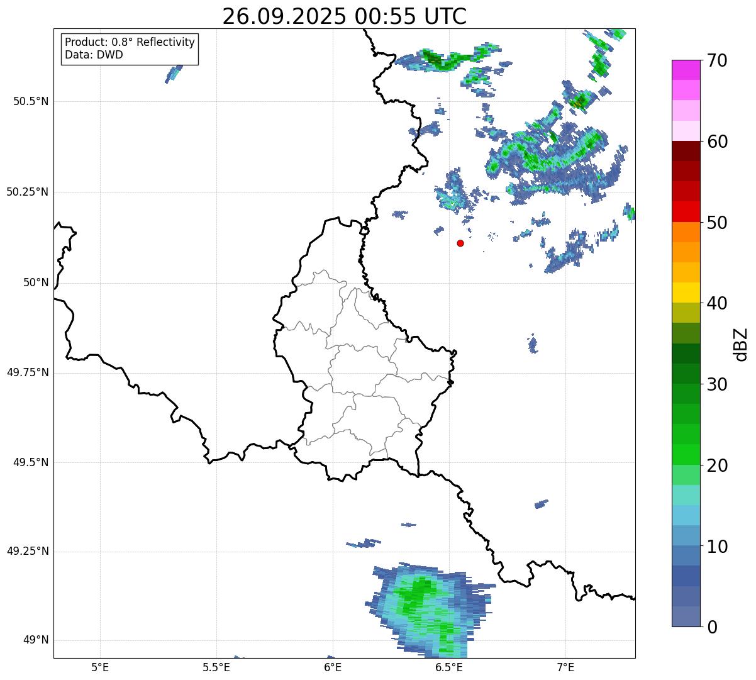756x680 pixels.
Task: Click the 49°N latitude tick label
Action: coord(36,640)
